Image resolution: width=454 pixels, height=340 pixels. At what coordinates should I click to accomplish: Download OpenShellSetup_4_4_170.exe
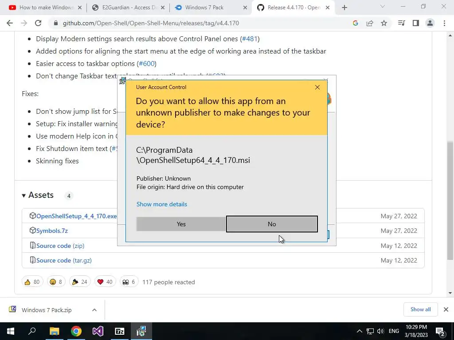click(x=76, y=216)
